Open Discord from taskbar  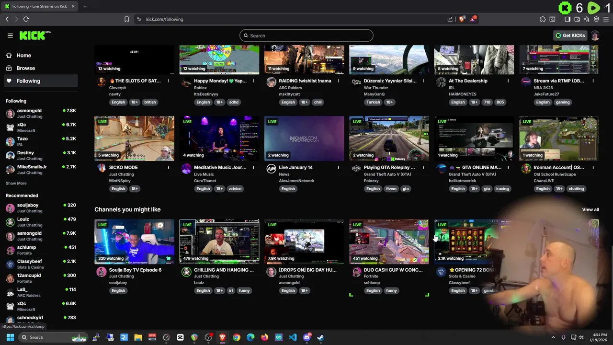pos(307,337)
